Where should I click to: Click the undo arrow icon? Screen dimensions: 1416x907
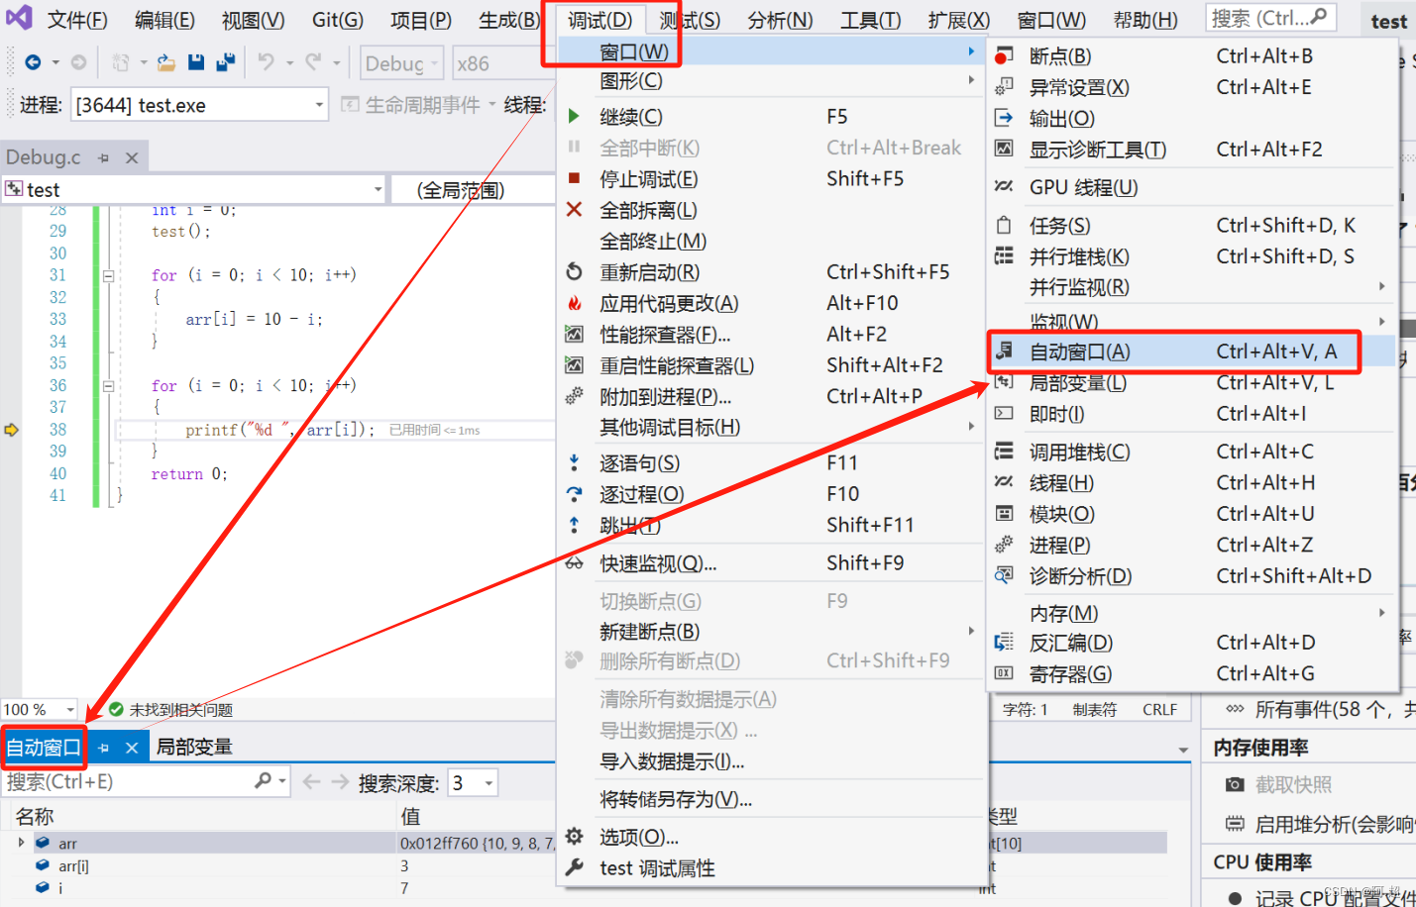coord(266,62)
